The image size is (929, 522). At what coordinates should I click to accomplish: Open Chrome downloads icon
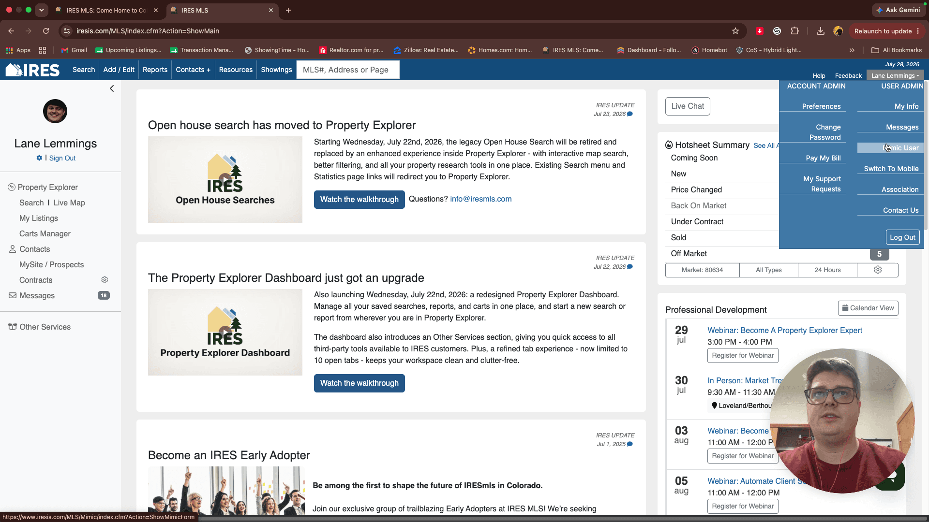click(821, 31)
